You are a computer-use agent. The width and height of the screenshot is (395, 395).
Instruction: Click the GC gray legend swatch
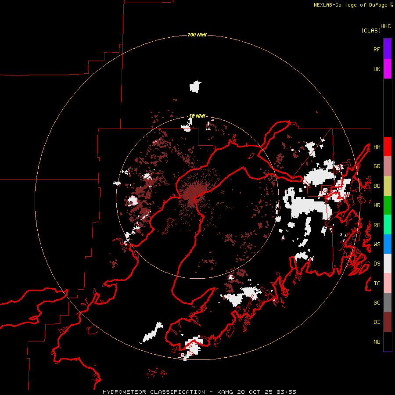click(x=388, y=302)
